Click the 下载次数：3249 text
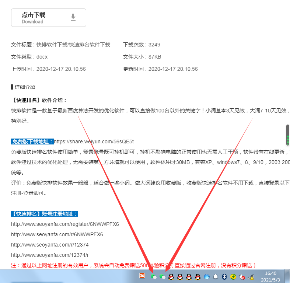This screenshot has height=283, width=290. (x=141, y=45)
